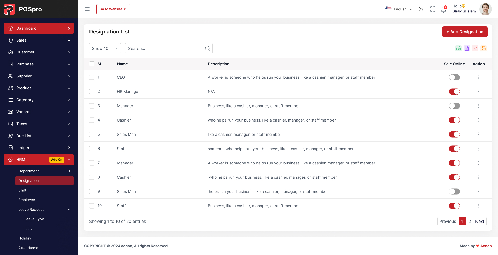Viewport: 498px width, 255px height.
Task: Print the designation list
Action: [x=483, y=48]
